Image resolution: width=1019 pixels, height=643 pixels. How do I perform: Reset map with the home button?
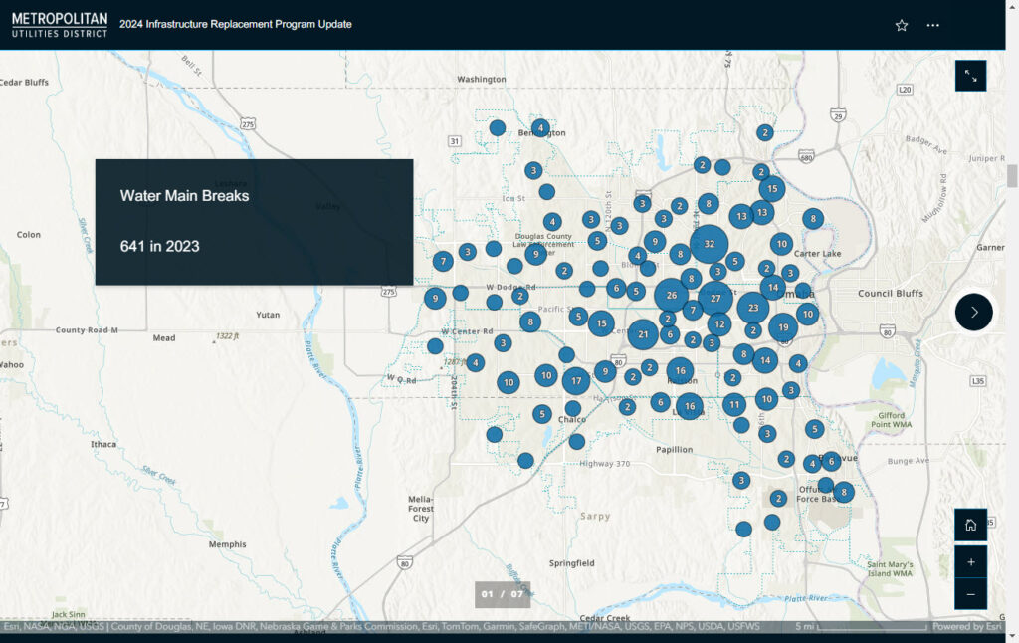click(x=971, y=525)
